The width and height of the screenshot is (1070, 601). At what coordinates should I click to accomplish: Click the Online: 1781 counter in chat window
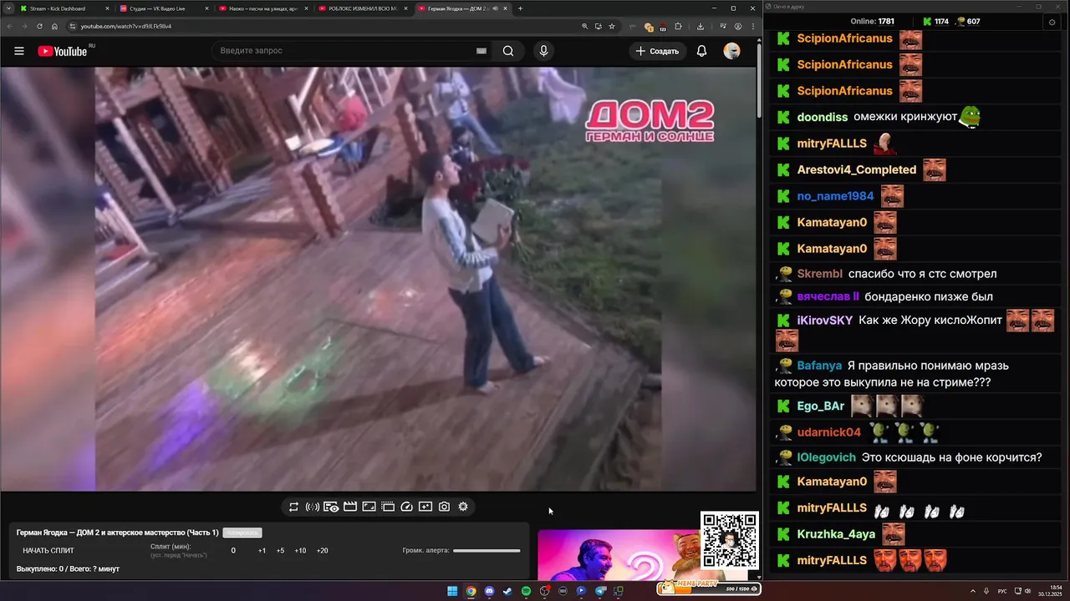click(872, 22)
